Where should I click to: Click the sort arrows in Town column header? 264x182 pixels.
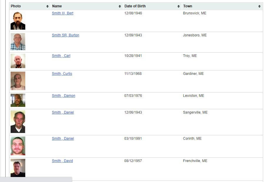259,6
